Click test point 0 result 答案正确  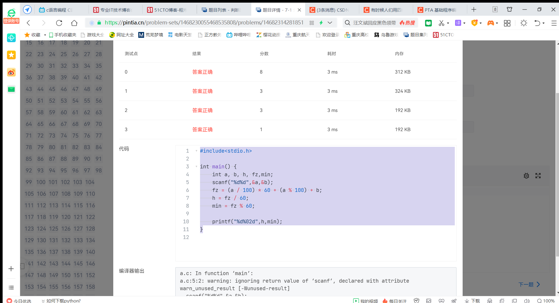point(202,72)
